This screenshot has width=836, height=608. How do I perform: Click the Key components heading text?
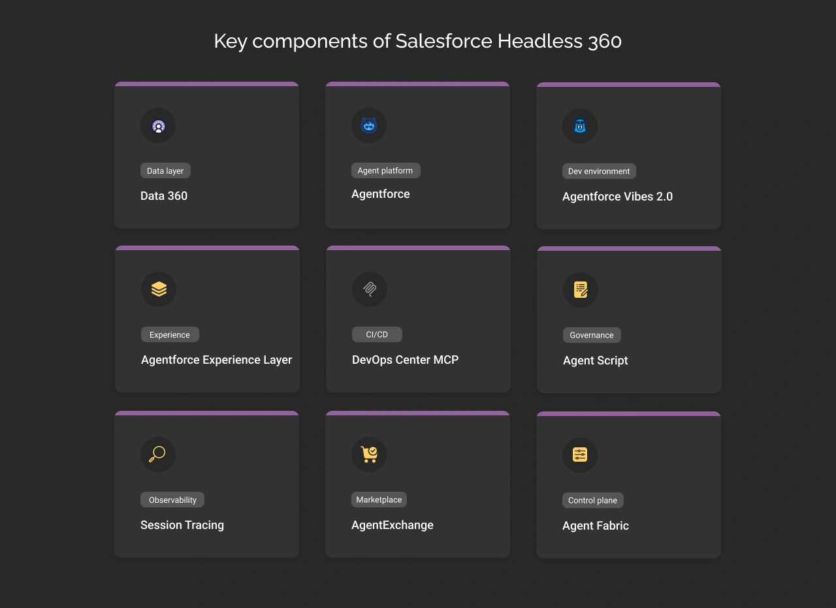click(x=417, y=40)
